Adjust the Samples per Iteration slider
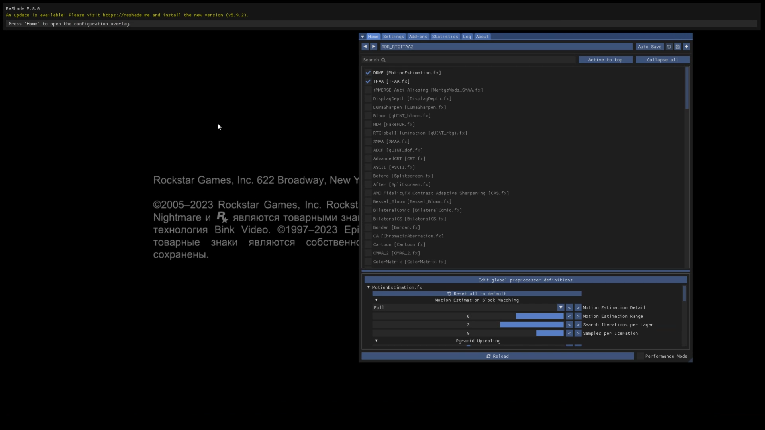This screenshot has height=430, width=765. coord(468,333)
